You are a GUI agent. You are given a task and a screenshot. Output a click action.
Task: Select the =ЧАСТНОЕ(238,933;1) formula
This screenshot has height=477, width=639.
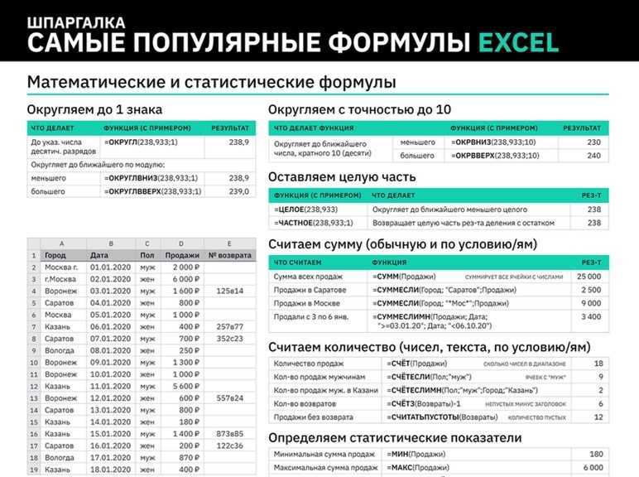(x=314, y=223)
